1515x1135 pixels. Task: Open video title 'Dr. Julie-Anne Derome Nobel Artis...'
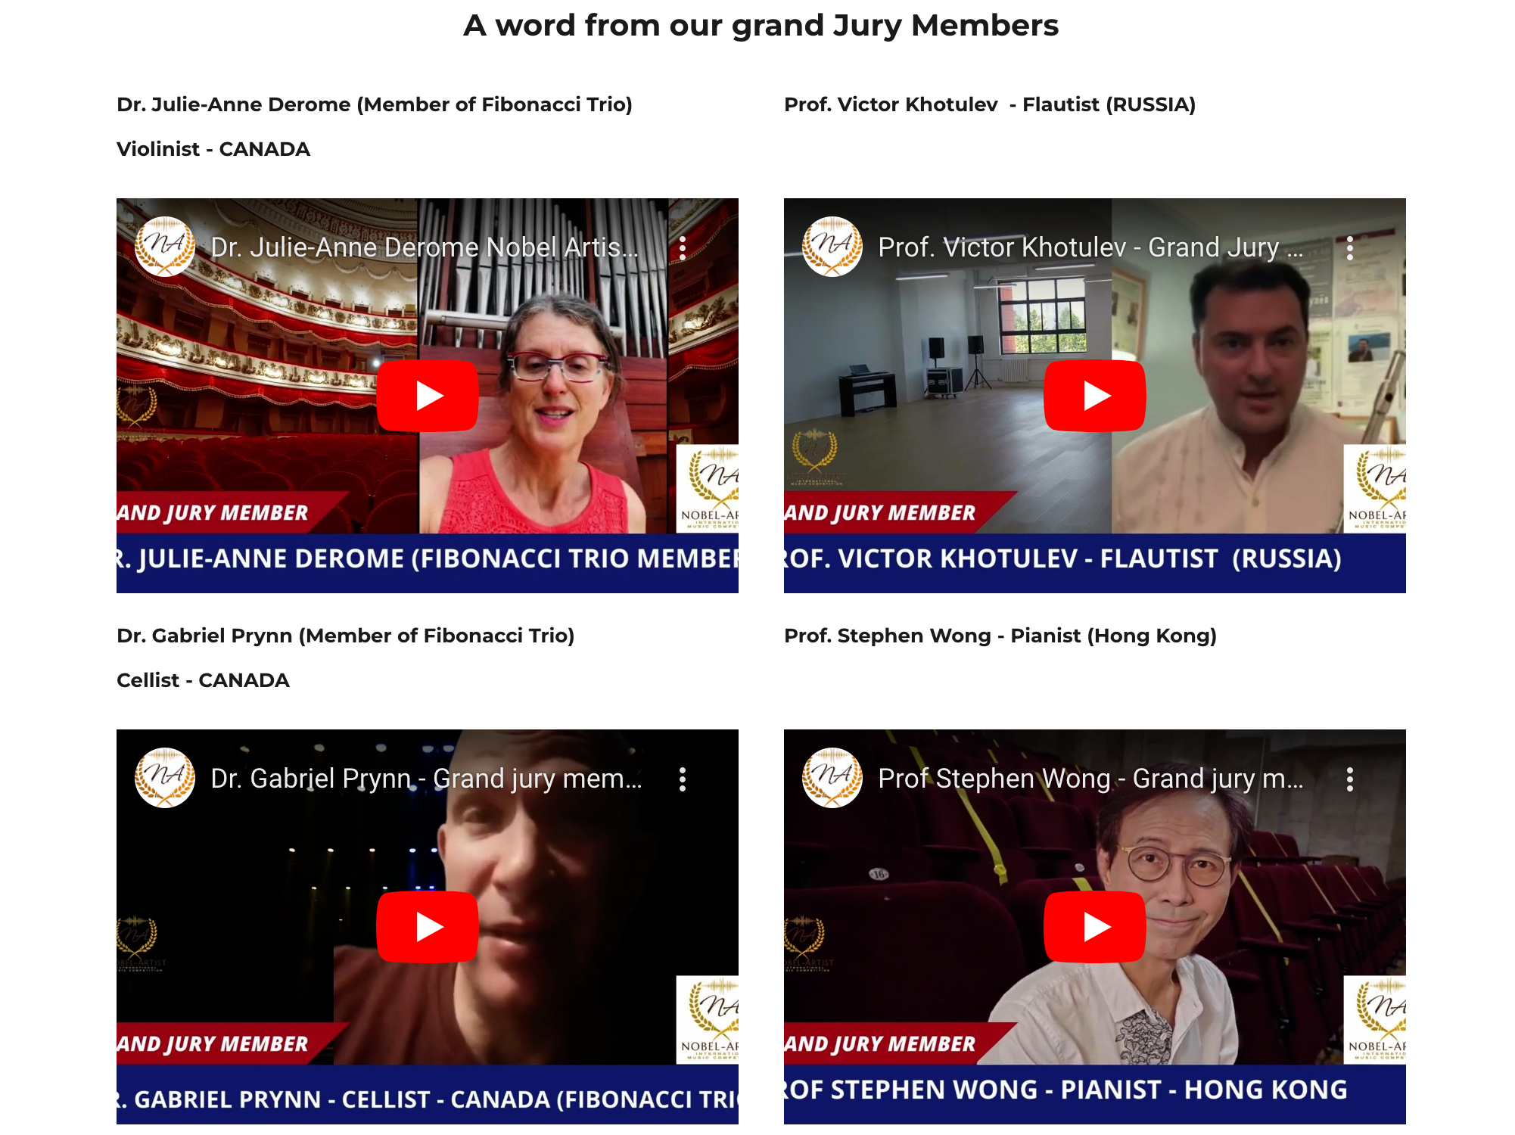[x=425, y=247]
